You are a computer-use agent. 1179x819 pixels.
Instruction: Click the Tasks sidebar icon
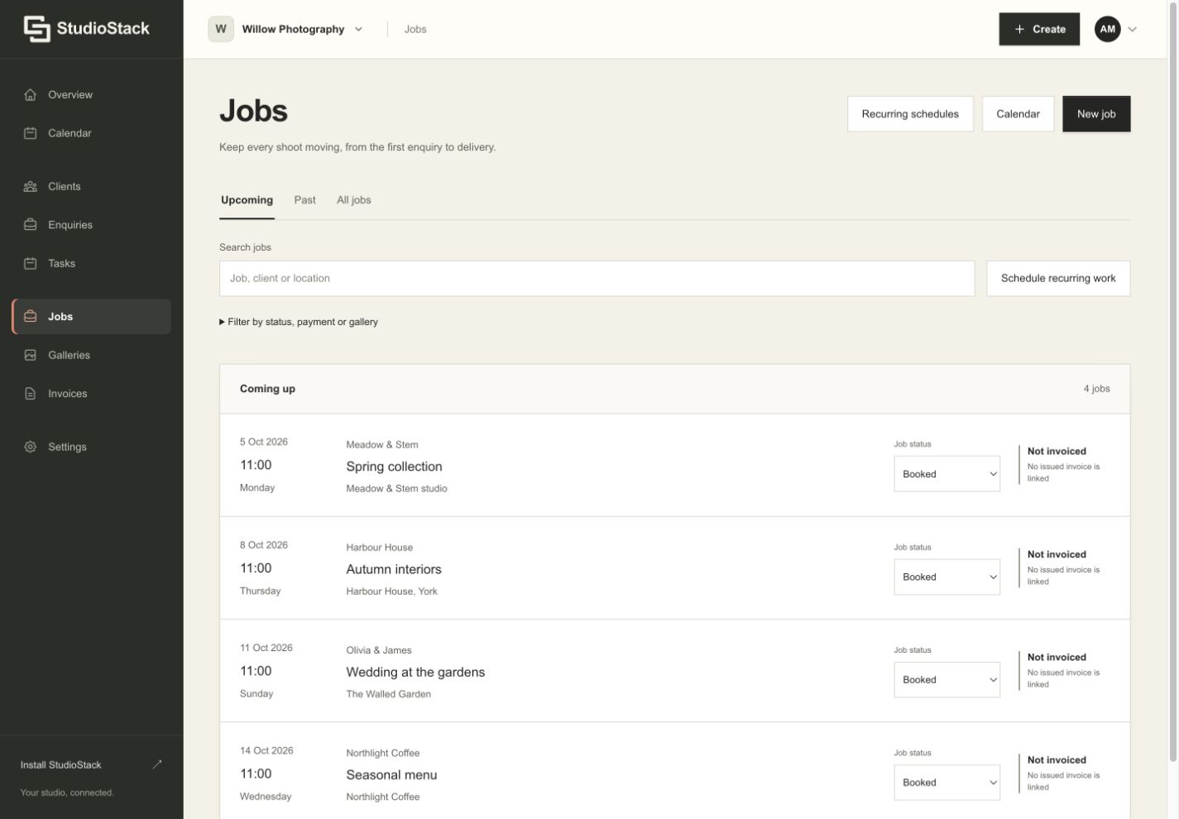[x=31, y=263]
